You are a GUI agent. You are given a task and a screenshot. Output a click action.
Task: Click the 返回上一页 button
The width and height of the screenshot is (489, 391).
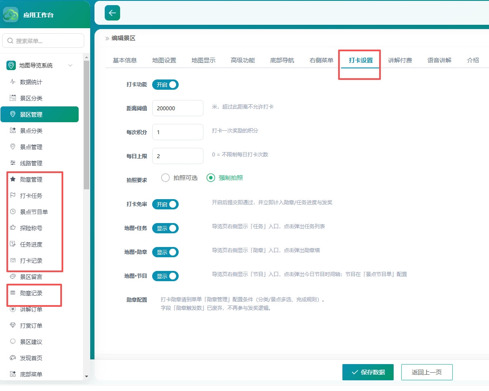427,372
